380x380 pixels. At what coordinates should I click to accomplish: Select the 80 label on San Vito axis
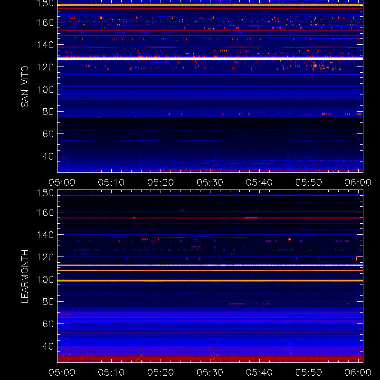pos(48,112)
